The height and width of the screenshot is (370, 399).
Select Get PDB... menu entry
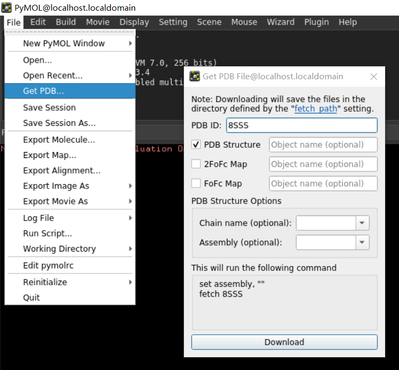(x=70, y=90)
